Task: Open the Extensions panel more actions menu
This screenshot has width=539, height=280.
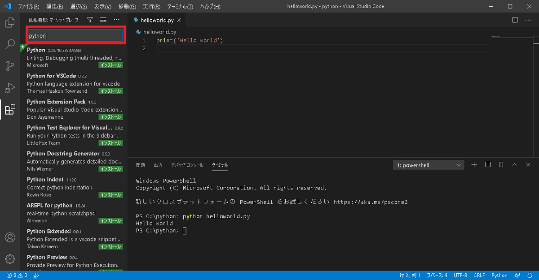Action: (116, 20)
